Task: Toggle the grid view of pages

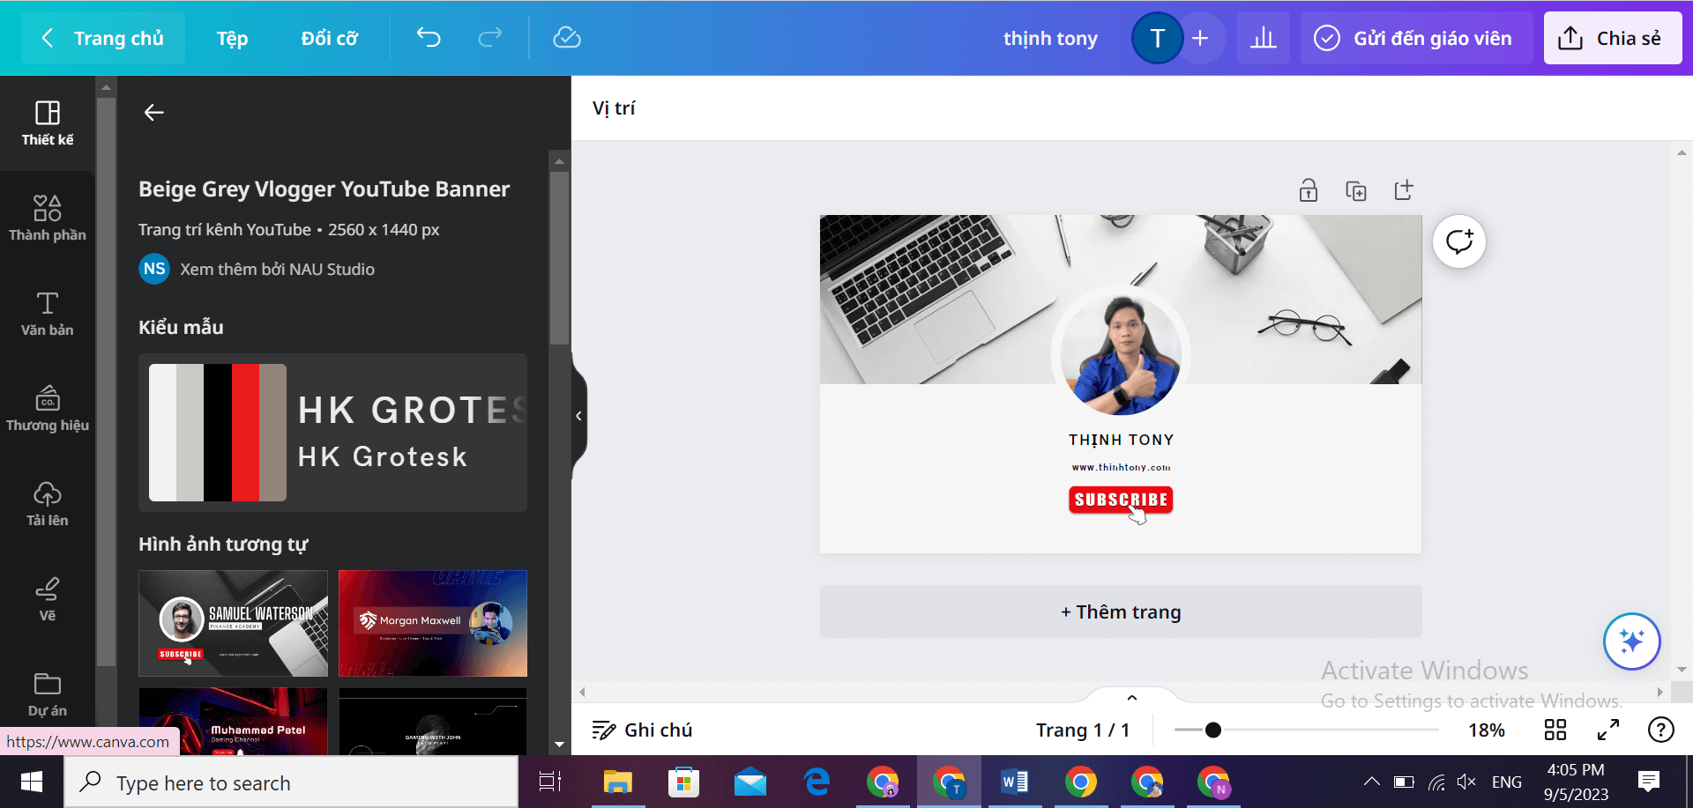Action: pos(1555,730)
